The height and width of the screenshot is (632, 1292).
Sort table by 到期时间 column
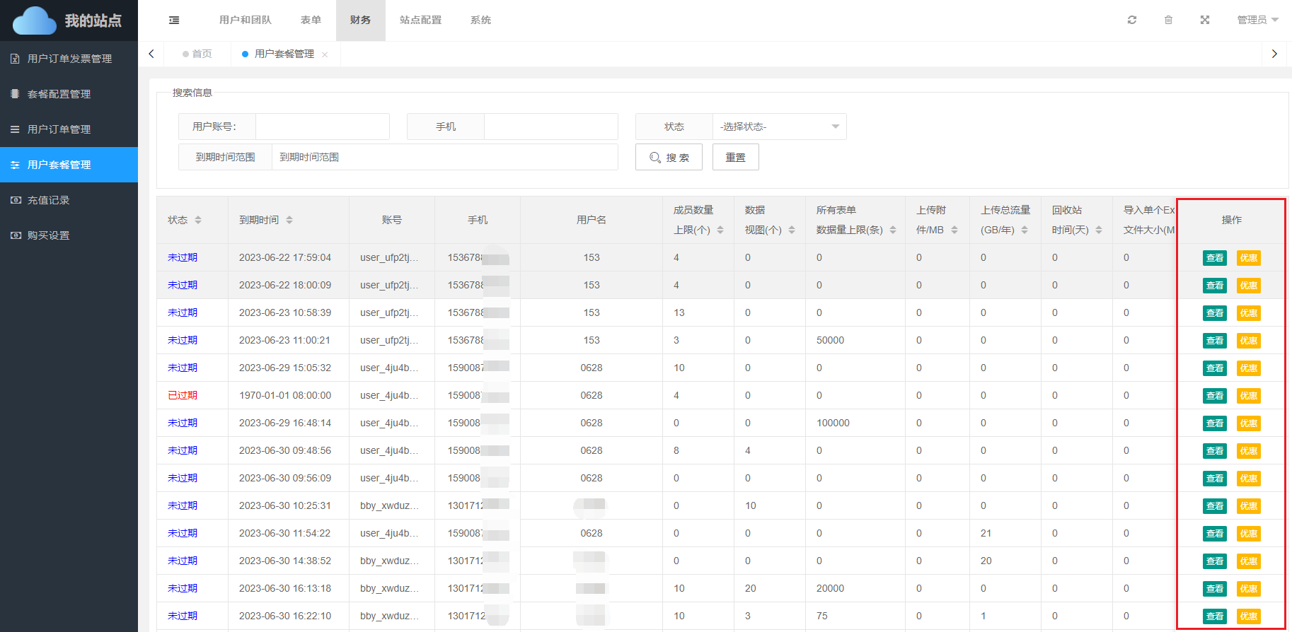click(x=289, y=220)
